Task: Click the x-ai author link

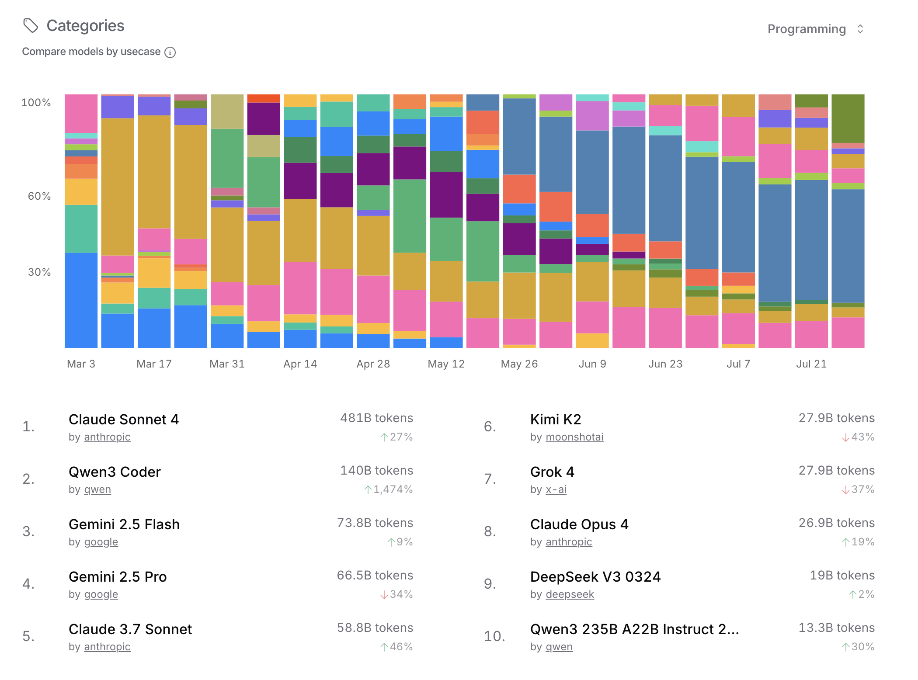Action: [x=556, y=489]
